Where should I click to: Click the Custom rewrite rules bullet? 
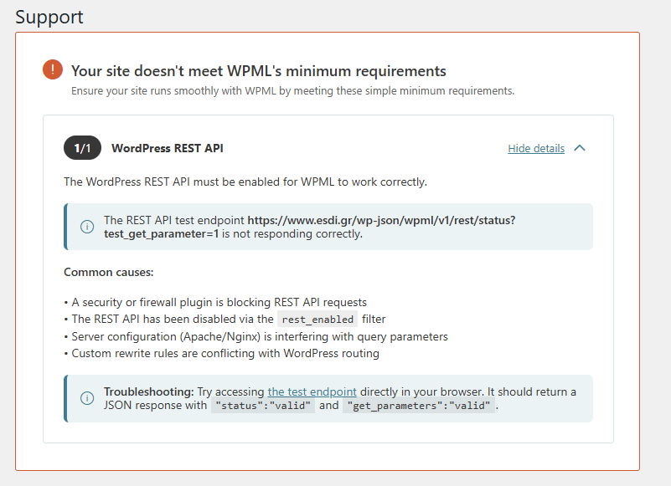[x=225, y=353]
